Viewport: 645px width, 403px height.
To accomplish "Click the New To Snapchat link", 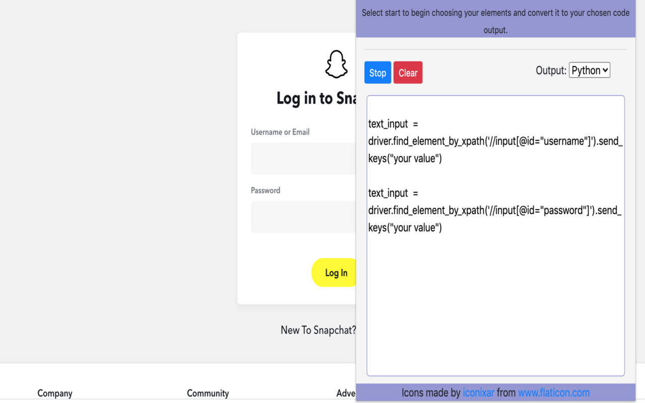I will tap(318, 330).
